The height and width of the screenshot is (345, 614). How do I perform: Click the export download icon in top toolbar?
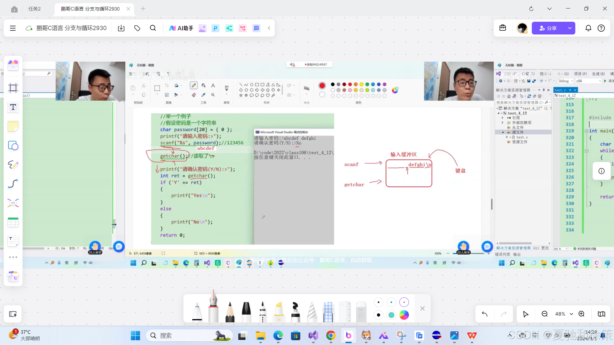(x=121, y=28)
